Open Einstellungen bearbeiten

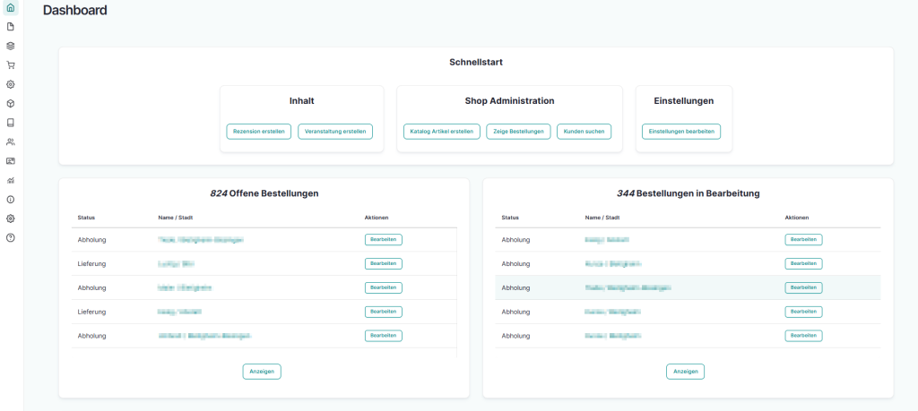(681, 132)
